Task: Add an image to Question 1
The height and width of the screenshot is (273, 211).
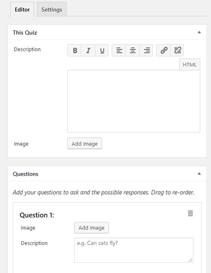Action: point(91,228)
